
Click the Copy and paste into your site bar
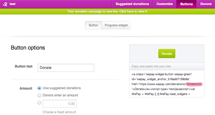point(167,66)
